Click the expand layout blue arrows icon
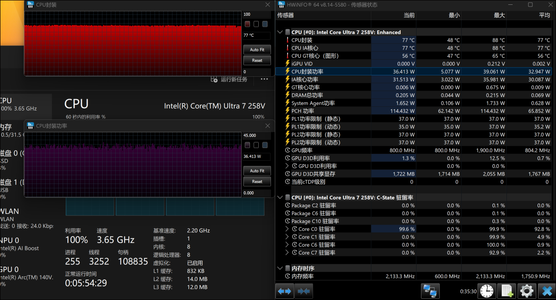The height and width of the screenshot is (300, 556). (x=284, y=291)
